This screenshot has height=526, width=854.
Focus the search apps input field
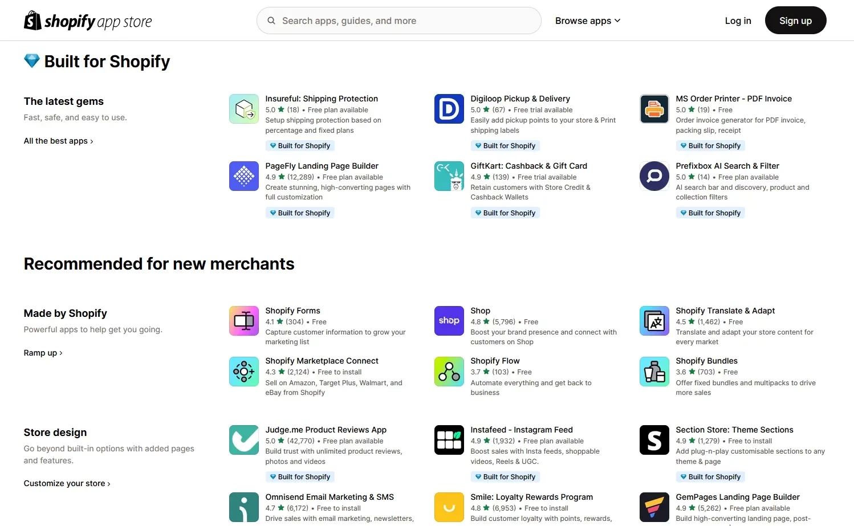tap(399, 21)
